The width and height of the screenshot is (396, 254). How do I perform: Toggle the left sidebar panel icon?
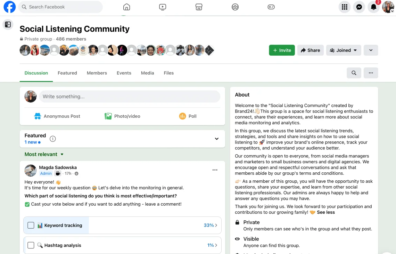[x=8, y=24]
